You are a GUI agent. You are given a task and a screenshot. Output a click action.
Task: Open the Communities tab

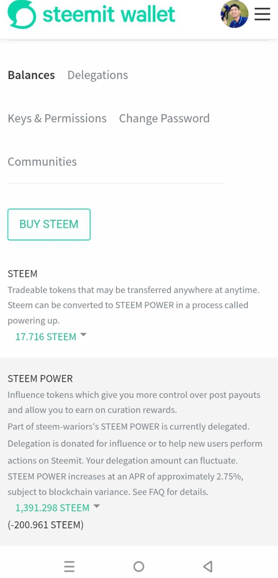point(42,162)
